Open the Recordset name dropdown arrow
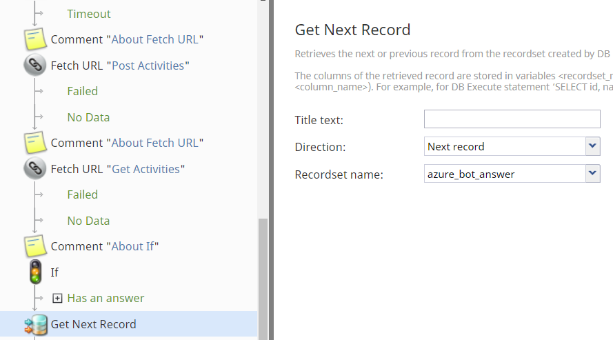The width and height of the screenshot is (613, 340). click(593, 173)
